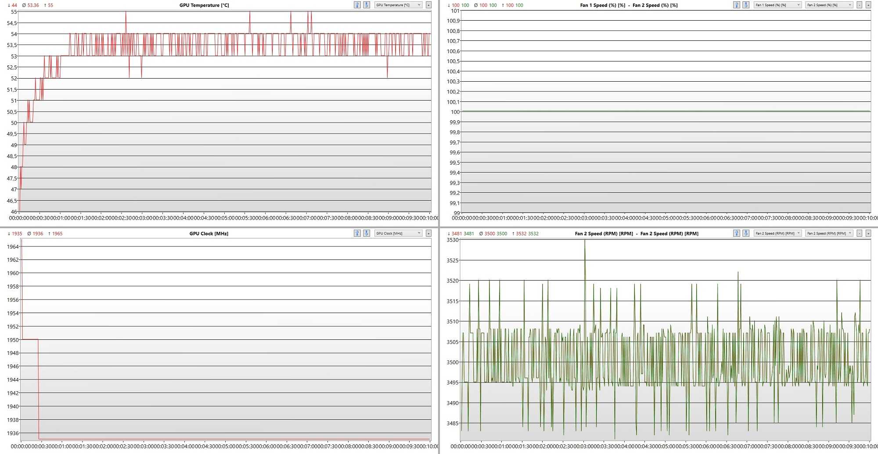This screenshot has width=878, height=454.
Task: Open the GPU Clock [MHz] sensor dropdown
Action: pyautogui.click(x=398, y=233)
